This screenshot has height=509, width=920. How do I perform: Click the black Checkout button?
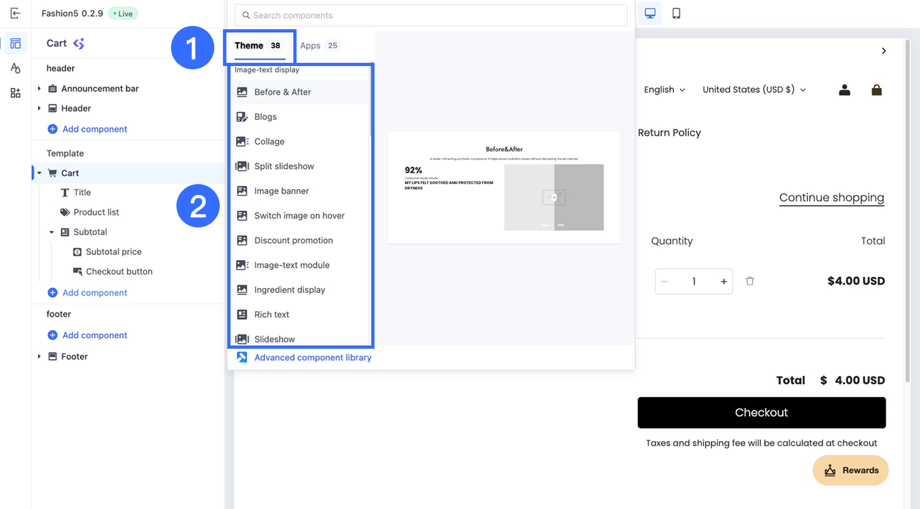[x=761, y=413]
